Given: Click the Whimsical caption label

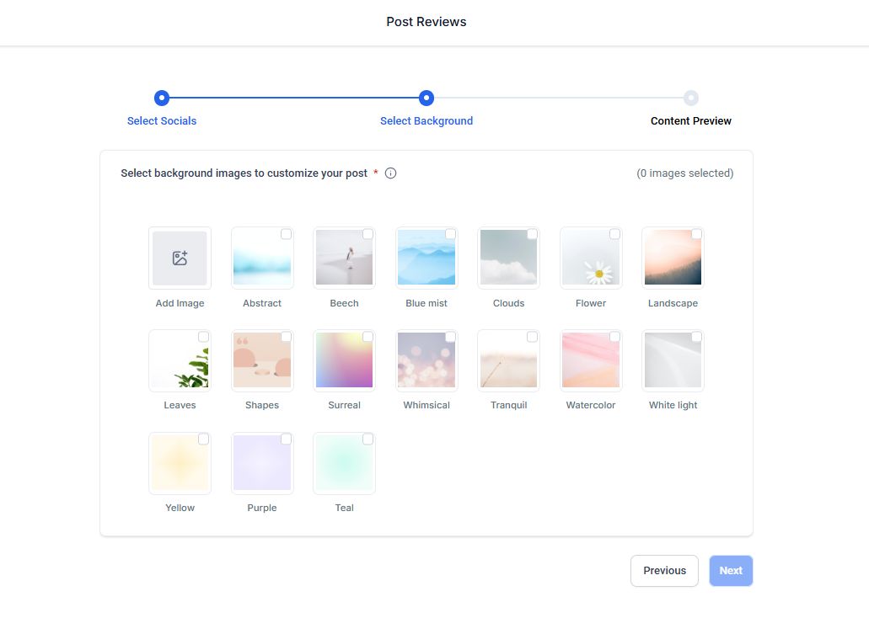Looking at the screenshot, I should [426, 405].
